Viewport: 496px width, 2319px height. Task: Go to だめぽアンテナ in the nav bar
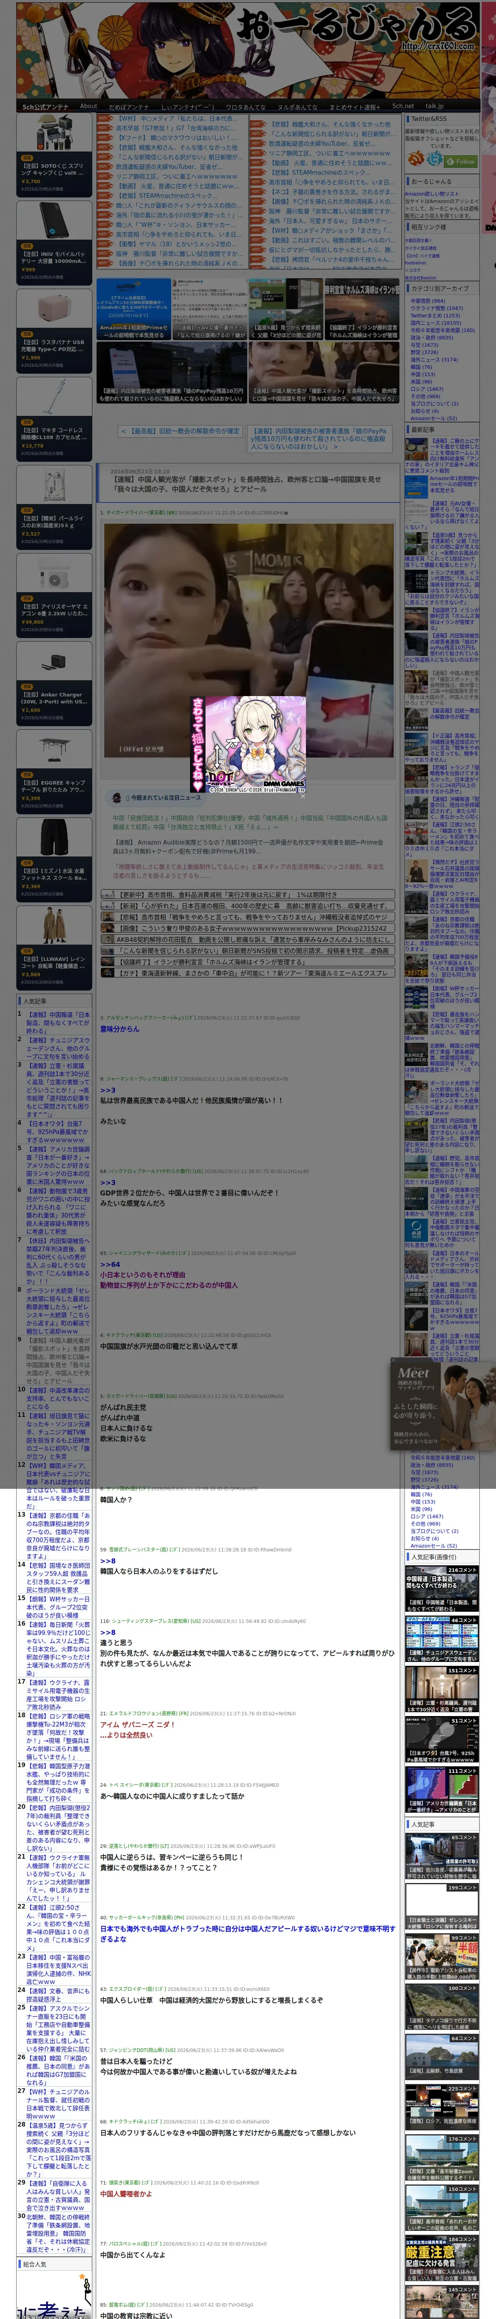(x=129, y=106)
